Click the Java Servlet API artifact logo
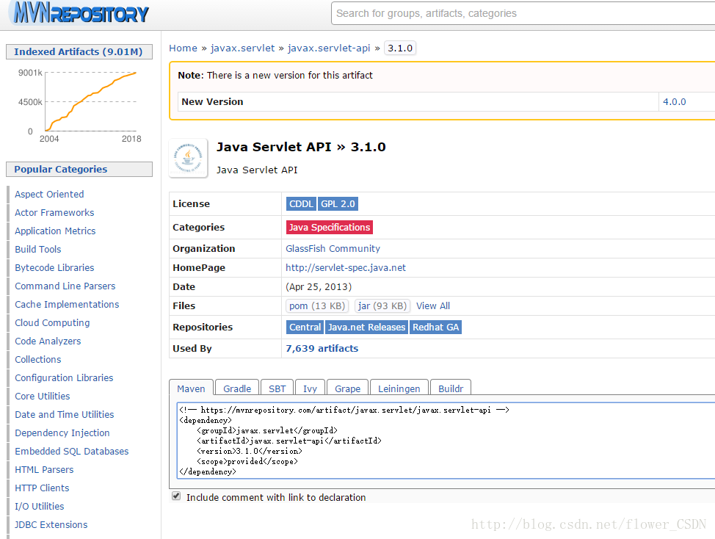Screen dimensions: 715x539 pyautogui.click(x=188, y=158)
